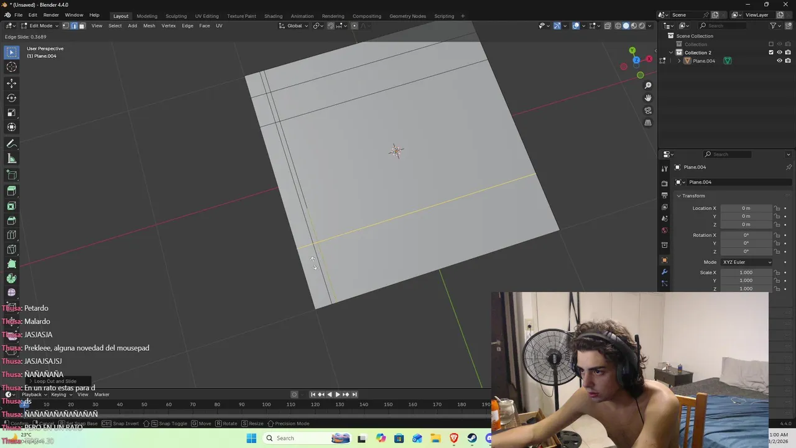This screenshot has width=796, height=448.
Task: Select the Transform tool
Action: click(x=12, y=127)
